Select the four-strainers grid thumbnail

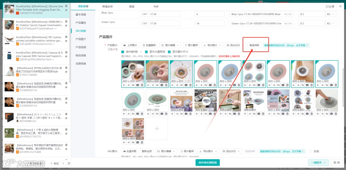(x=254, y=72)
